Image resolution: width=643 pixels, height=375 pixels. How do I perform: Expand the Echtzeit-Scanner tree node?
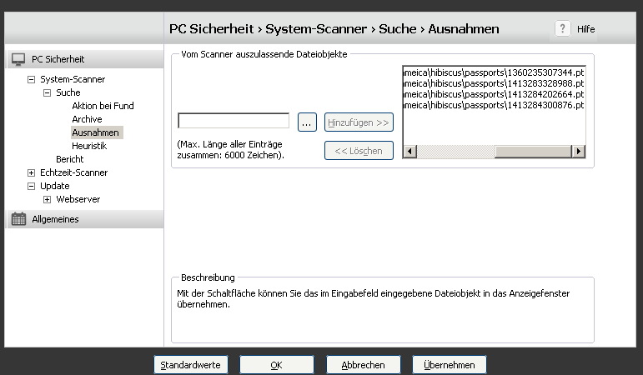coord(32,172)
